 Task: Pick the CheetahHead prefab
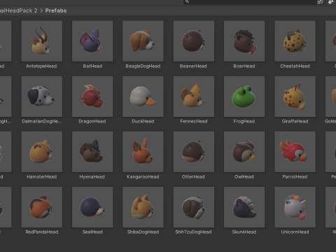tap(295, 41)
